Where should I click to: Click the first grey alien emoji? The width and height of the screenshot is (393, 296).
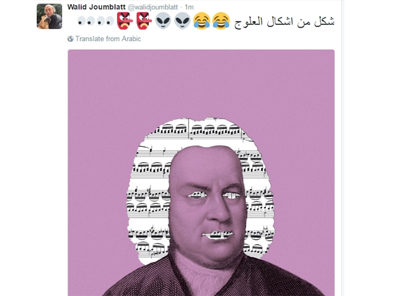pos(163,21)
